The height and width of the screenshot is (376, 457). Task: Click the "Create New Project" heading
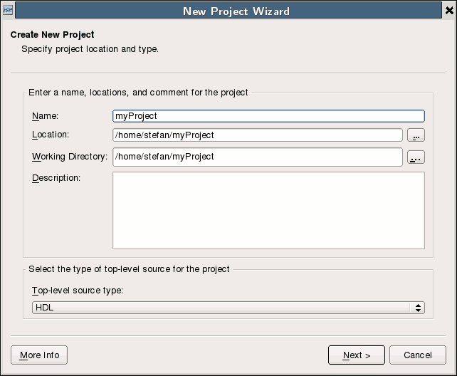tap(52, 34)
